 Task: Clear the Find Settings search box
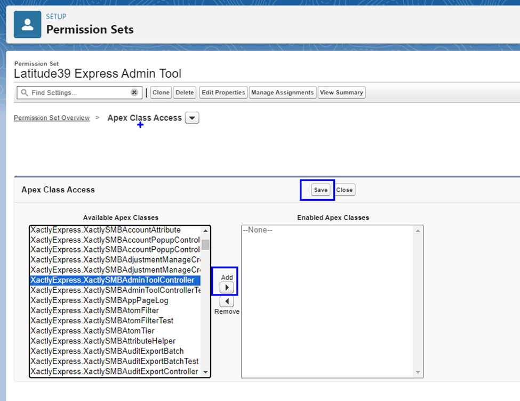coord(134,92)
